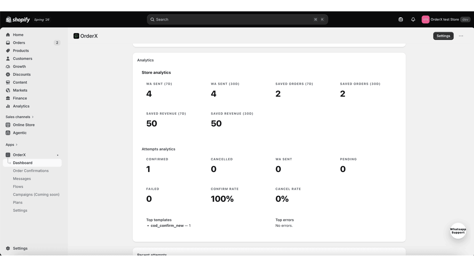Select Campaigns (Coming soon)
The image size is (474, 267).
[36, 195]
